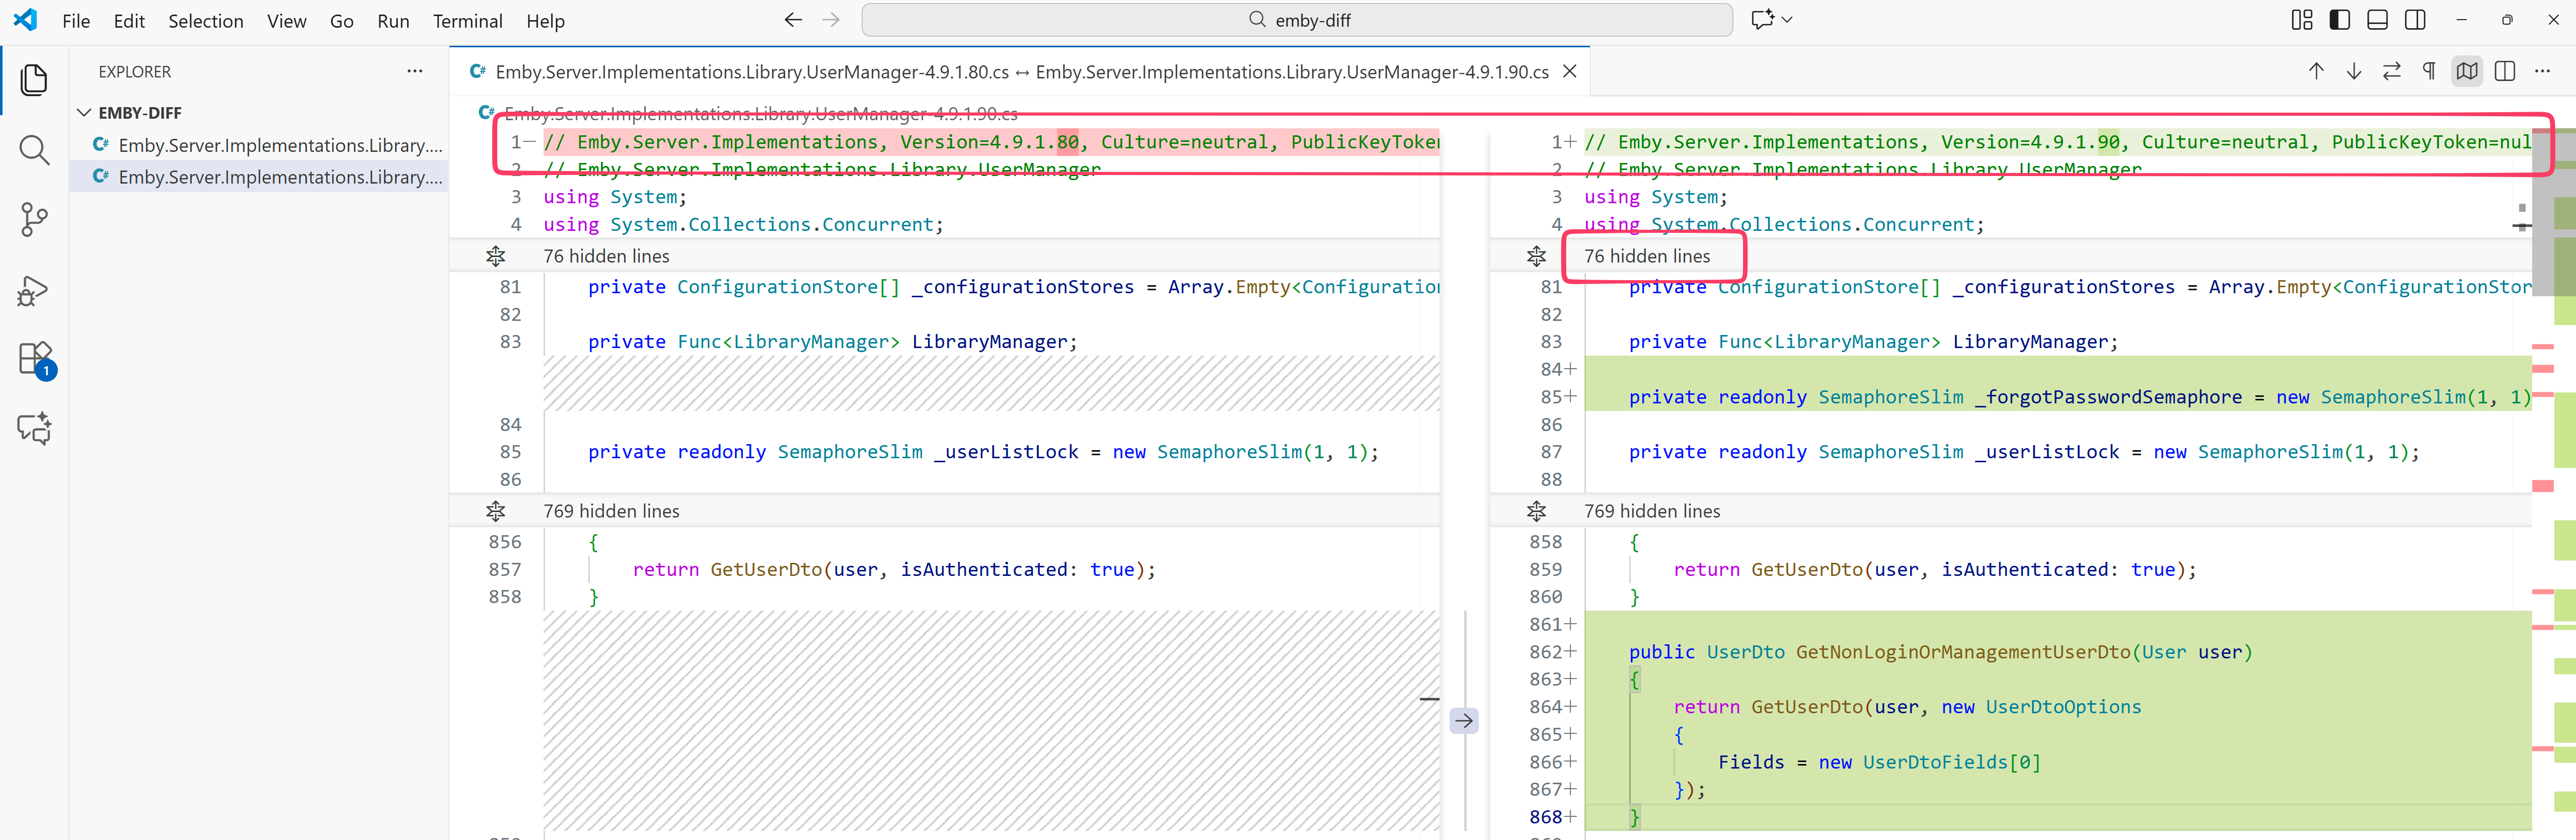The image size is (2576, 840).
Task: Collapse the EMBY-DIFF folder
Action: [86, 112]
